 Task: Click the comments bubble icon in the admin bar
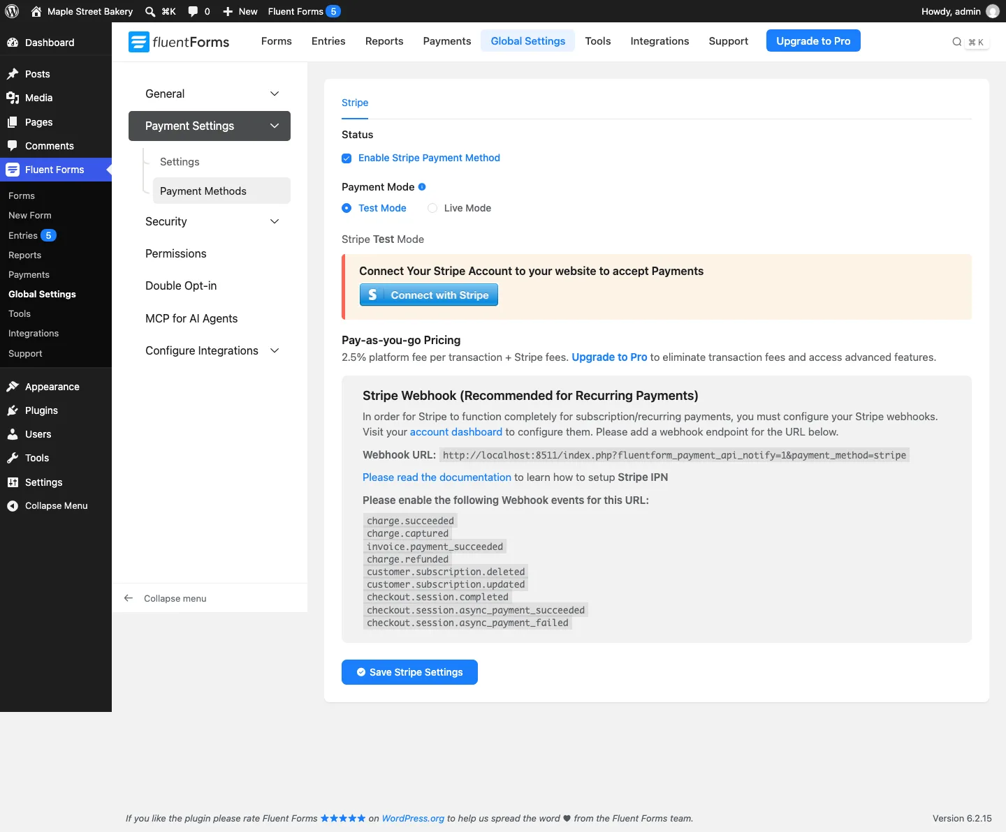pos(193,11)
